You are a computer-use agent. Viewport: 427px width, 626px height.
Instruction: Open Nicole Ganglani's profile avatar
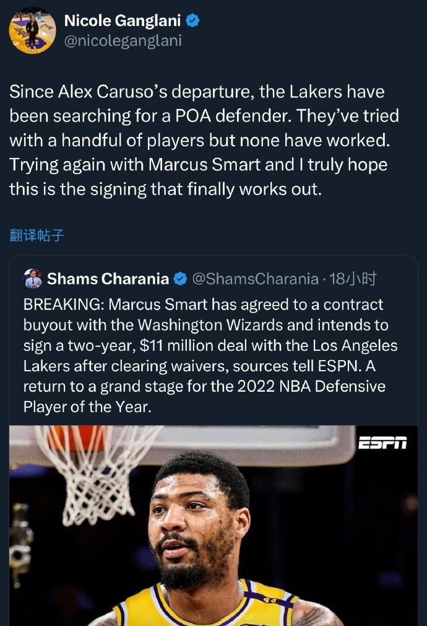click(32, 30)
